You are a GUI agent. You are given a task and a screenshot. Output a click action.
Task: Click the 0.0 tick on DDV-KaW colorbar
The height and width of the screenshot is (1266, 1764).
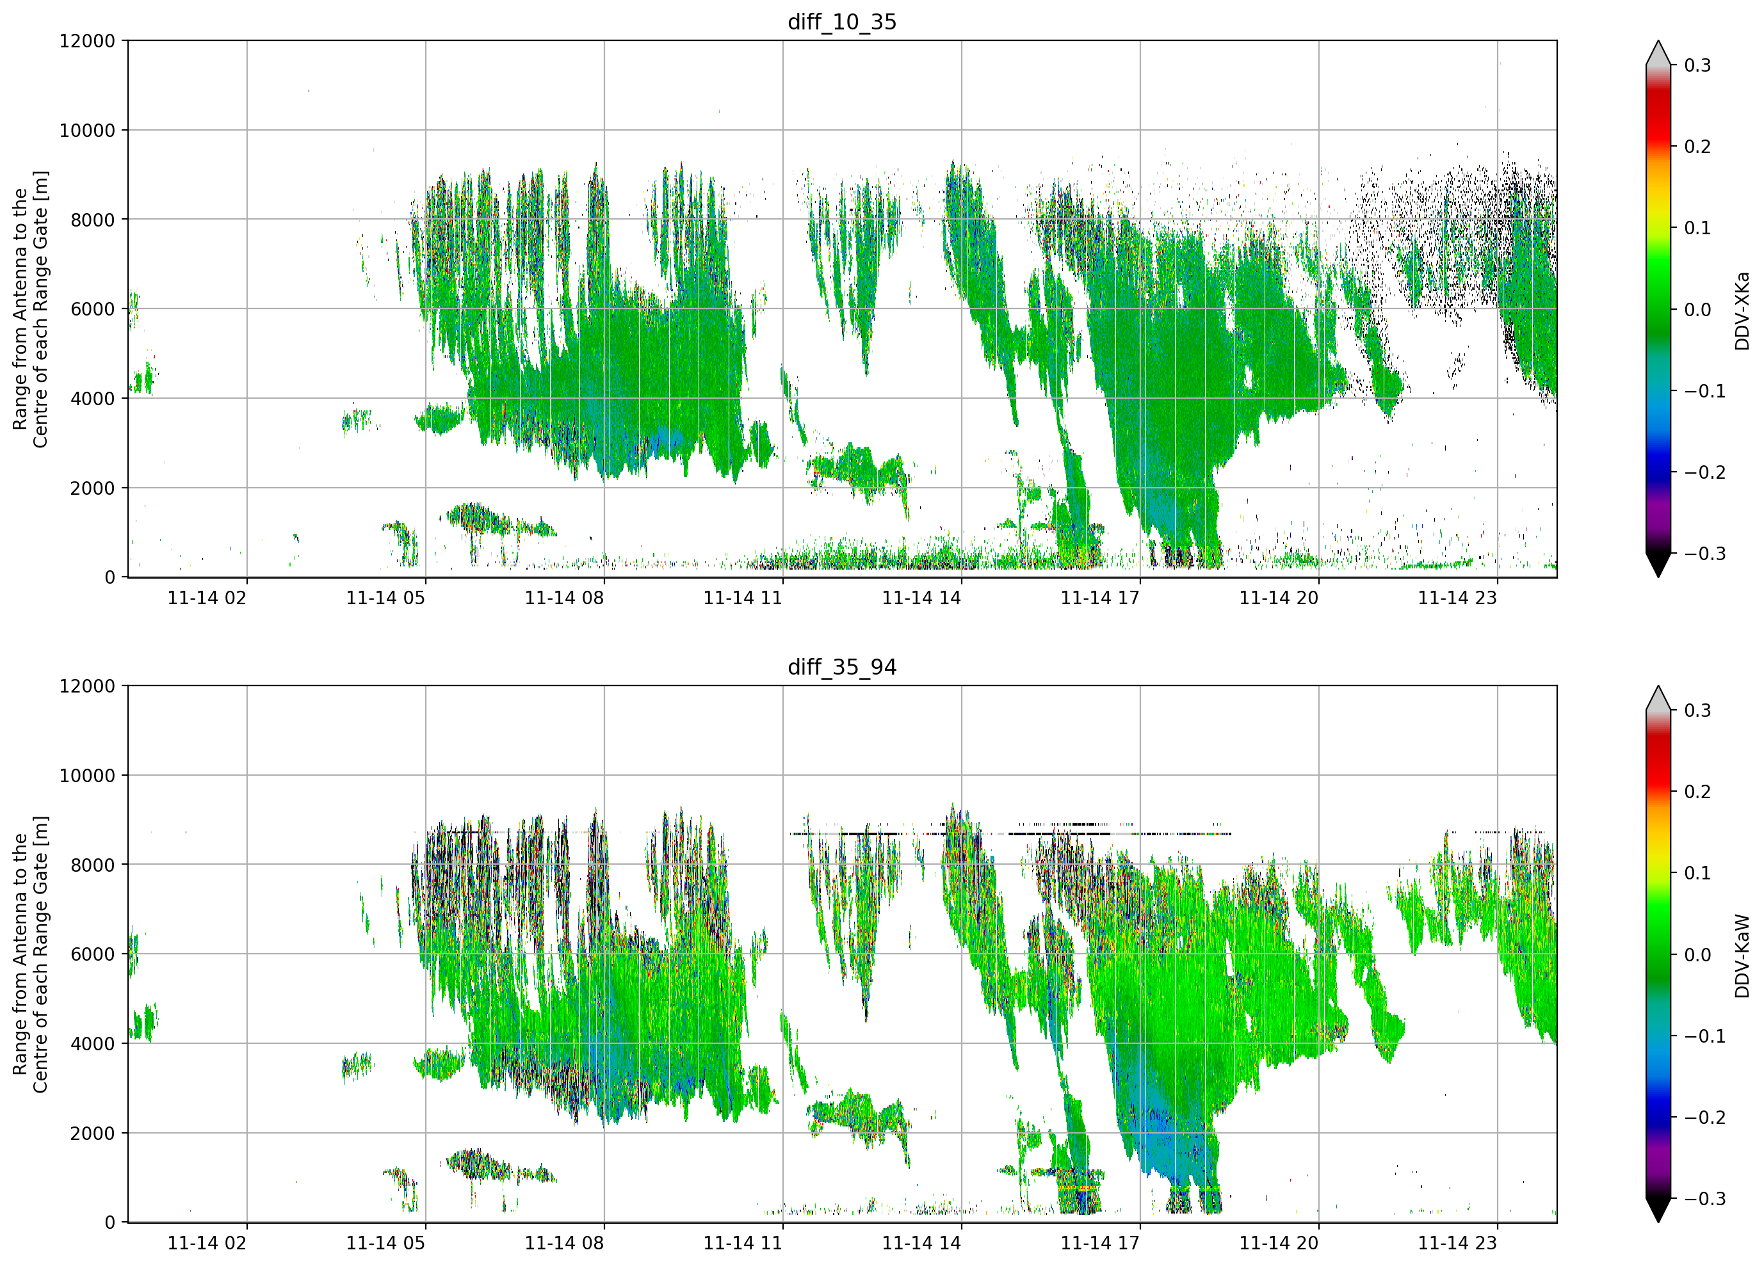(1698, 955)
